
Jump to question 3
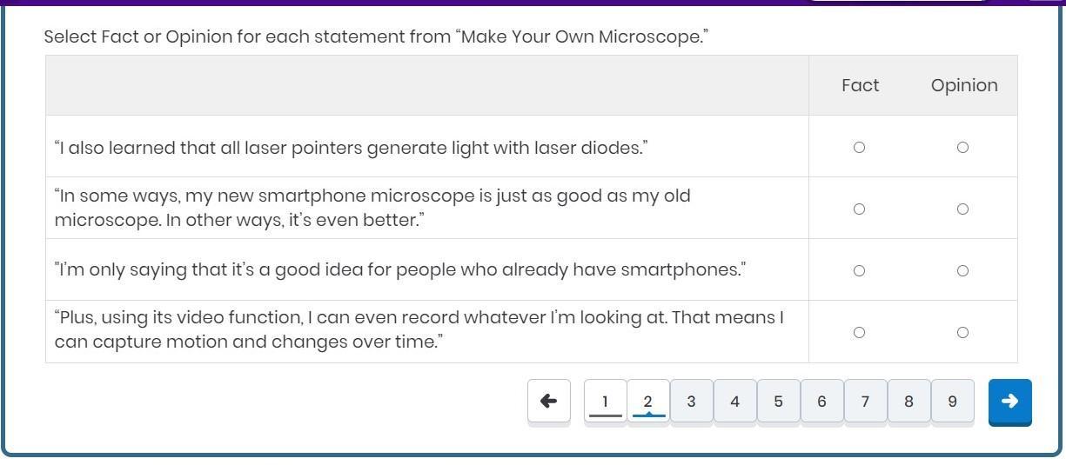(692, 402)
